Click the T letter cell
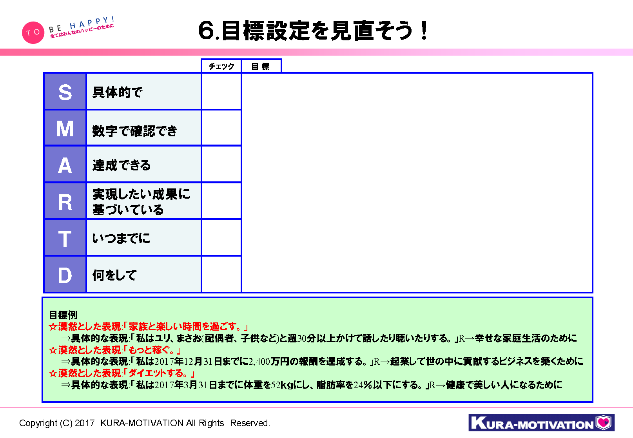The image size is (633, 438). click(x=65, y=238)
